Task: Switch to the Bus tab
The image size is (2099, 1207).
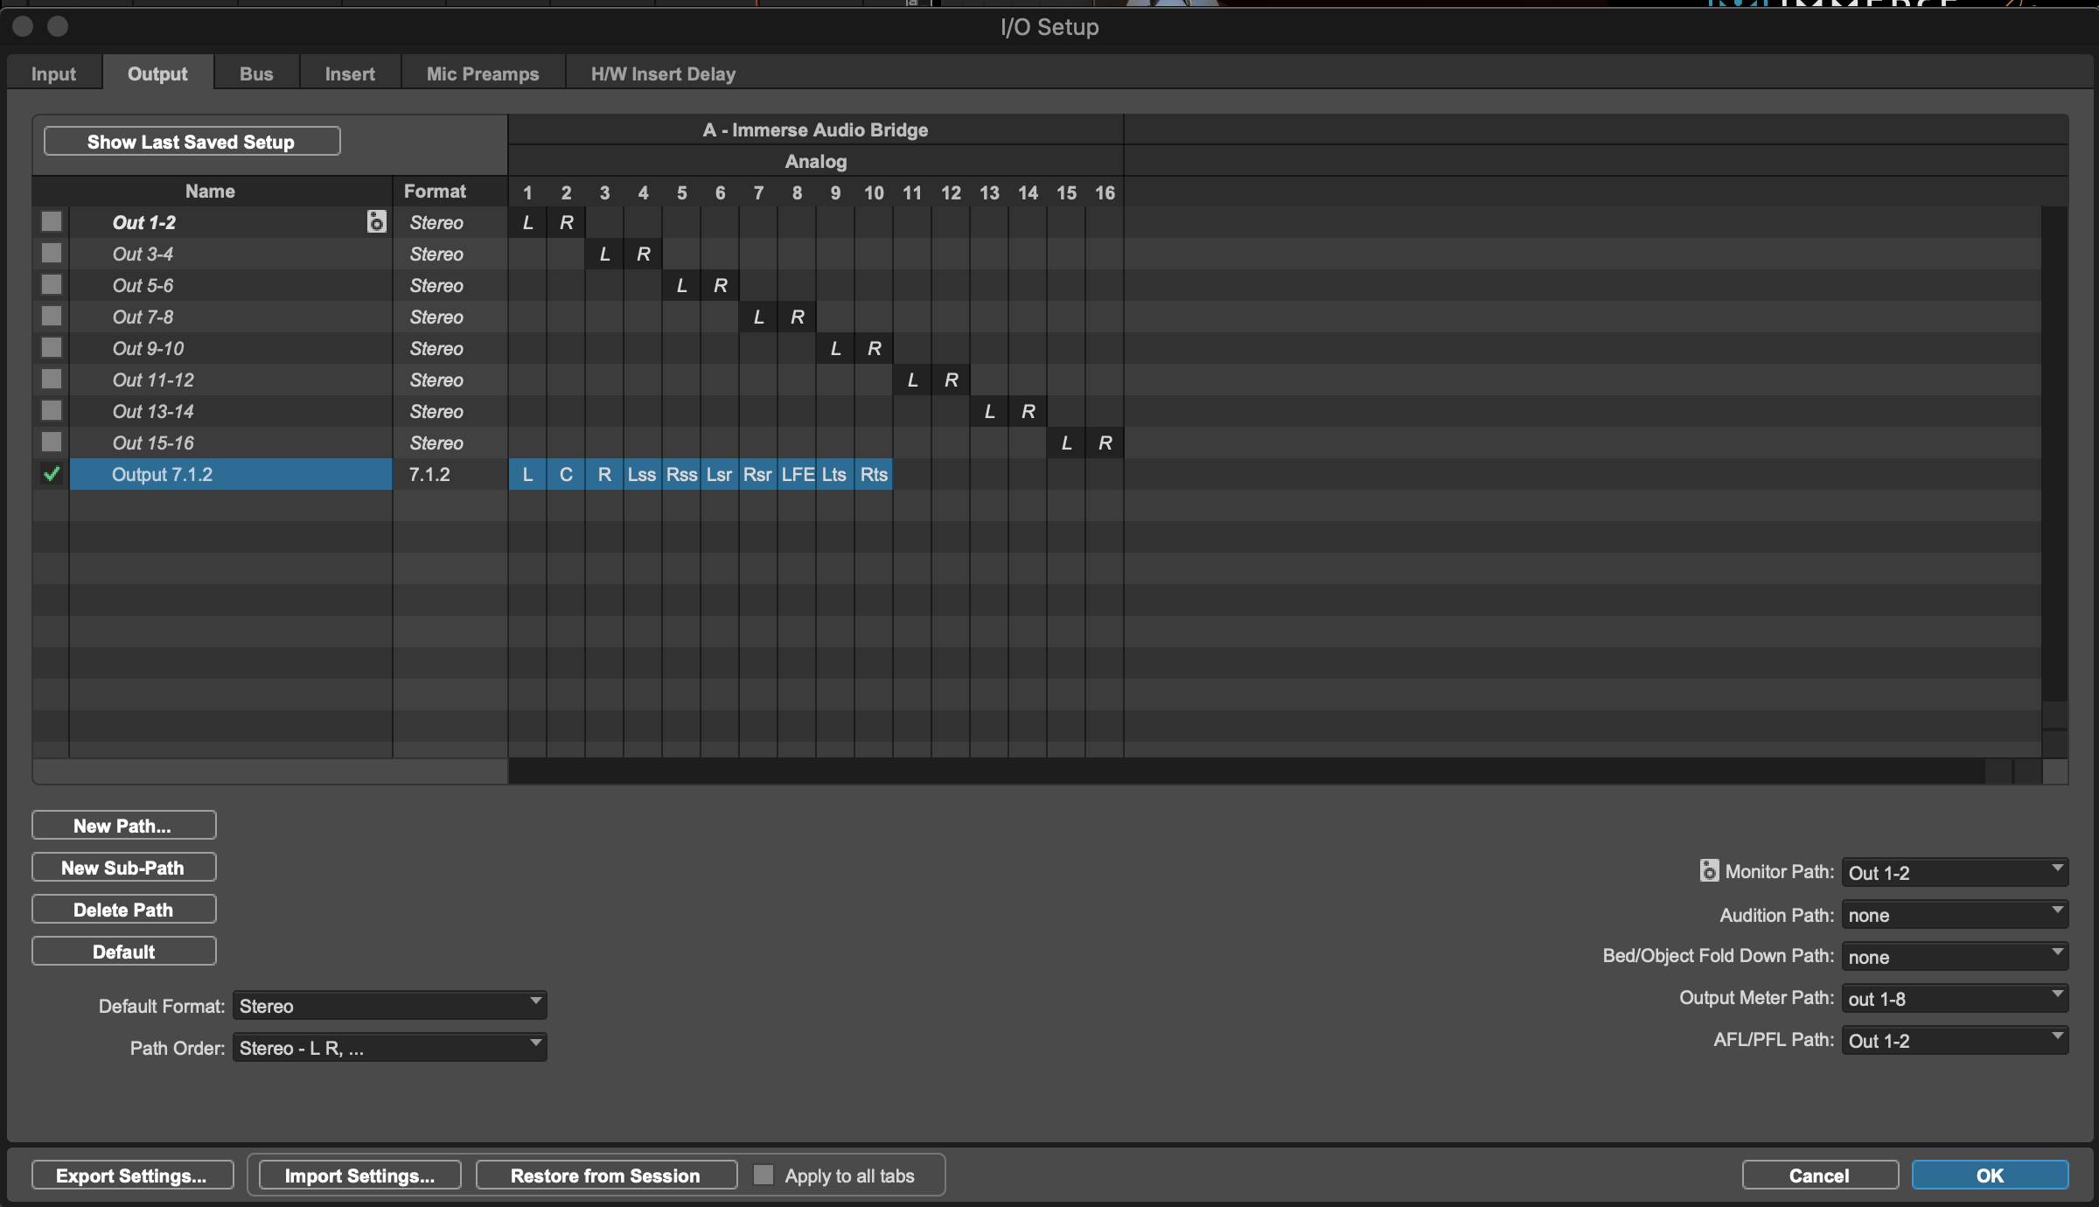Action: point(256,74)
